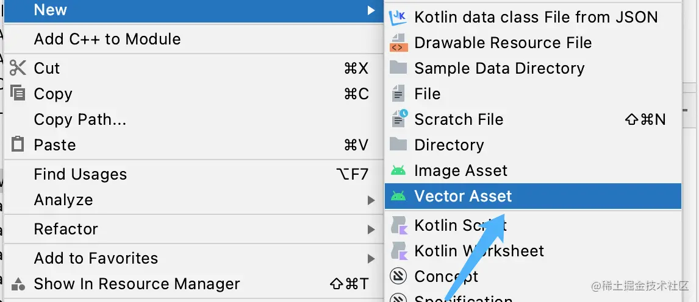Expand the Refactor submenu arrow
699x302 pixels.
pyautogui.click(x=371, y=230)
